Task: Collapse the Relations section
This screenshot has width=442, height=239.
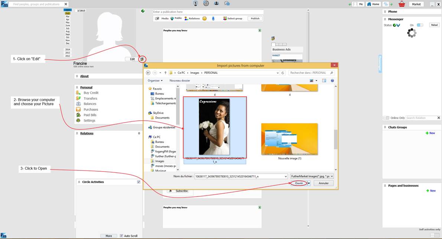Action: [77, 133]
